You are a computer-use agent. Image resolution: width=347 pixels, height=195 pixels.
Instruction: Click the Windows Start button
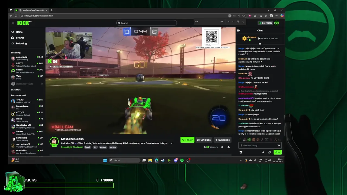(x=105, y=160)
